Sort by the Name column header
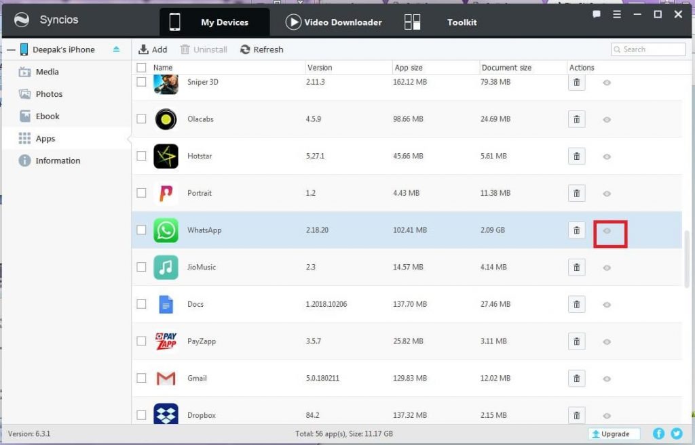Screen dimensions: 695x445 [x=163, y=68]
